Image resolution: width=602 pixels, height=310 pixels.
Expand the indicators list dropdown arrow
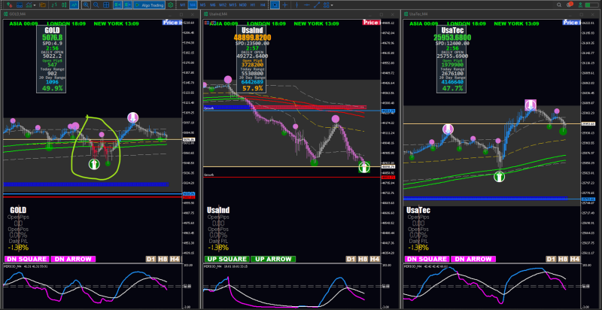(x=35, y=5)
